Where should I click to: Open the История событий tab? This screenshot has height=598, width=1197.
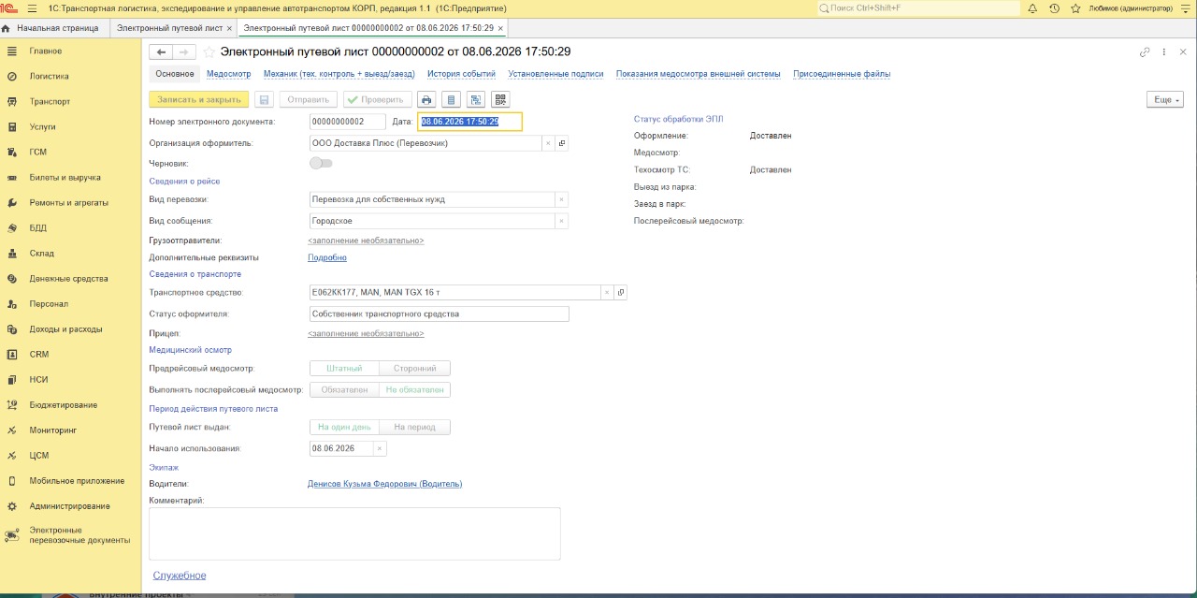(462, 74)
